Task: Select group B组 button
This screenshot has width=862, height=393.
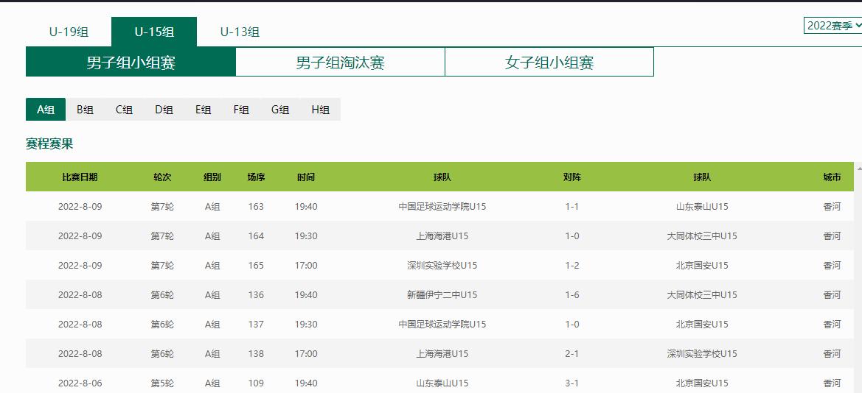Action: point(85,109)
